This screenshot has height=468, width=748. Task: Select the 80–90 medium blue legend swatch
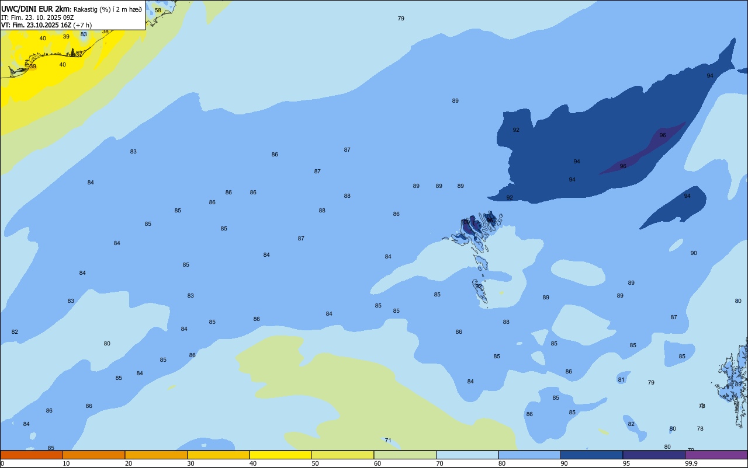pyautogui.click(x=529, y=455)
